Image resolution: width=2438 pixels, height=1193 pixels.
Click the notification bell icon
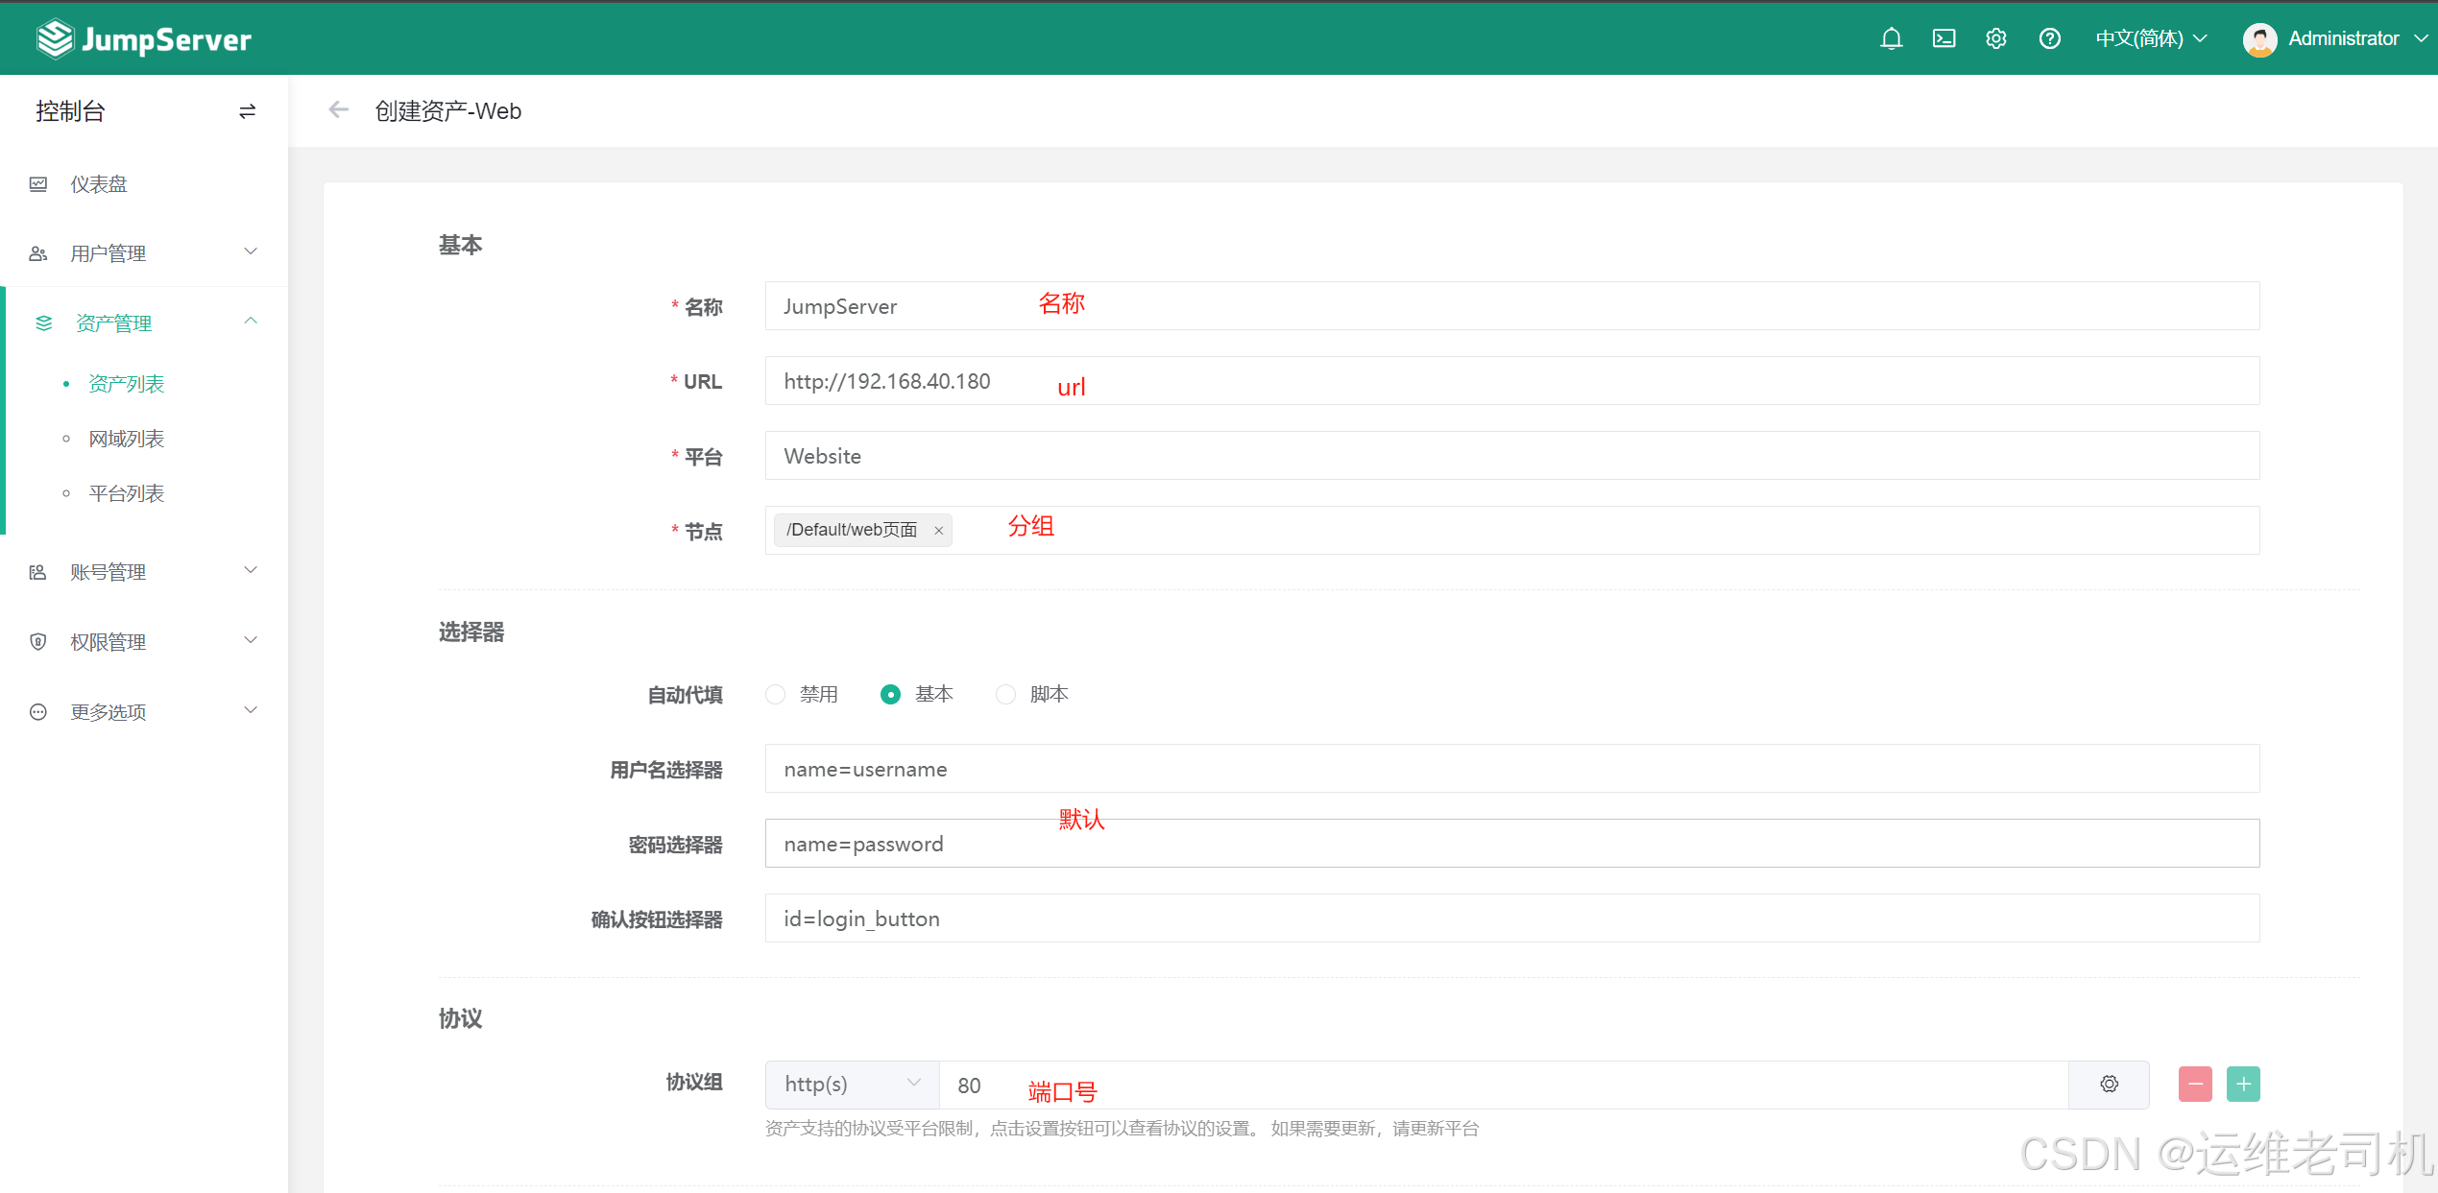click(1891, 38)
